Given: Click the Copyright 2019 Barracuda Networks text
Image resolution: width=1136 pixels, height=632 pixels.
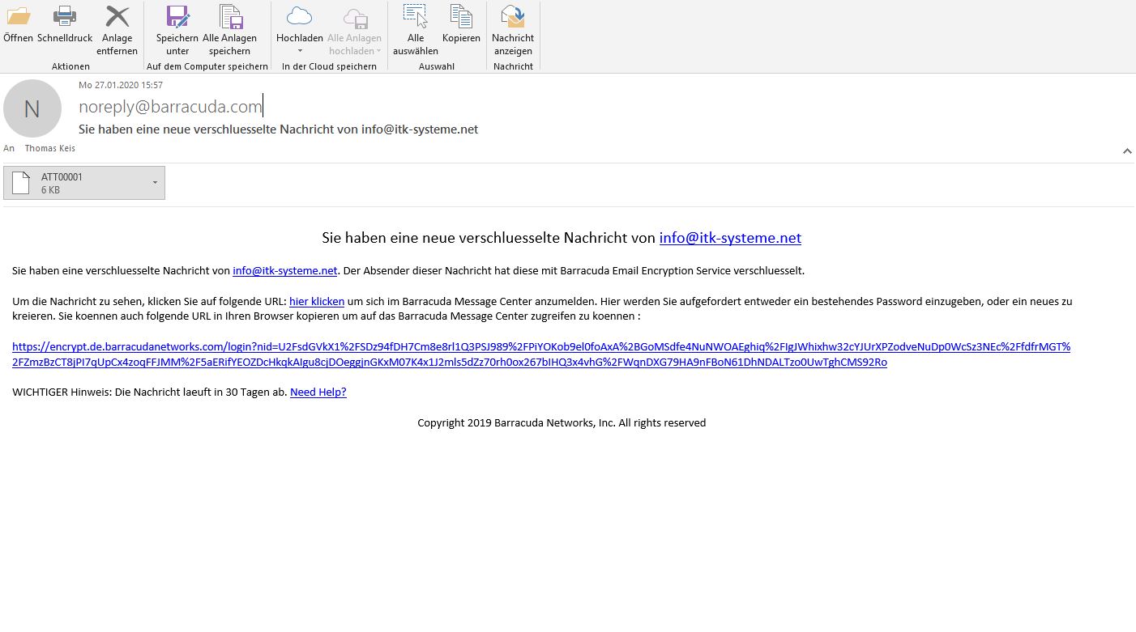Looking at the screenshot, I should 562,422.
